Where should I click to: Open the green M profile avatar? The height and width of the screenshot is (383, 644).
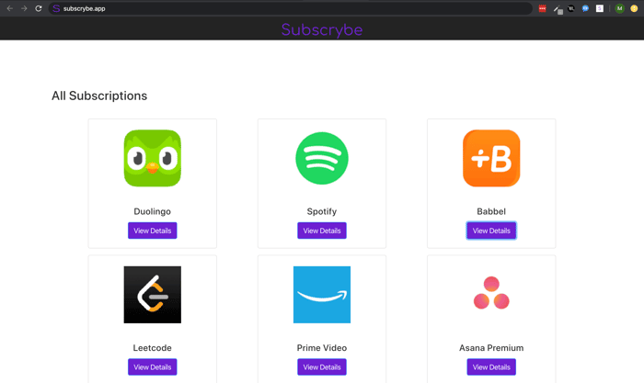(x=619, y=8)
